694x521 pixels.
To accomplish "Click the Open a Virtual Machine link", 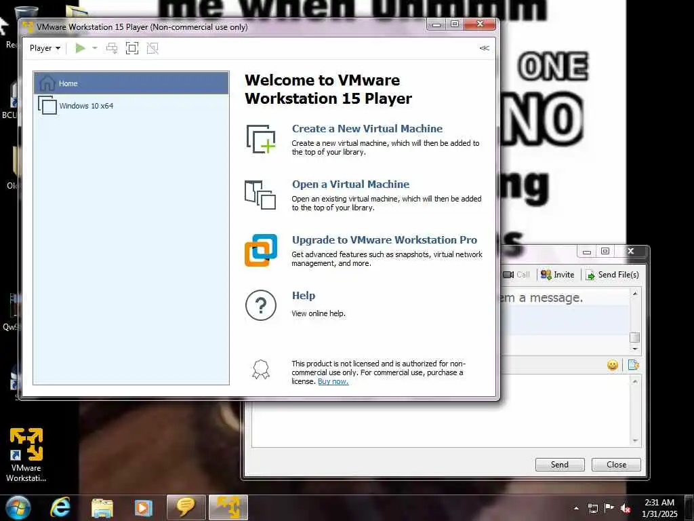I will (x=350, y=185).
